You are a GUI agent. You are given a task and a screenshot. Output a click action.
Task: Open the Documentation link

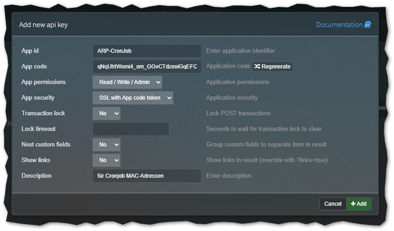coord(339,25)
